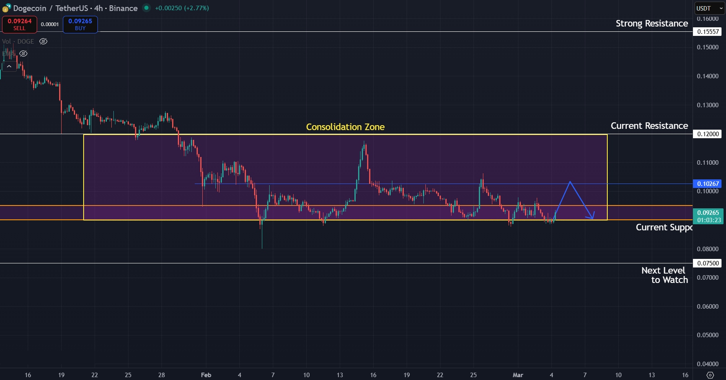Click the Feb label on time axis
This screenshot has height=380, width=726.
206,375
